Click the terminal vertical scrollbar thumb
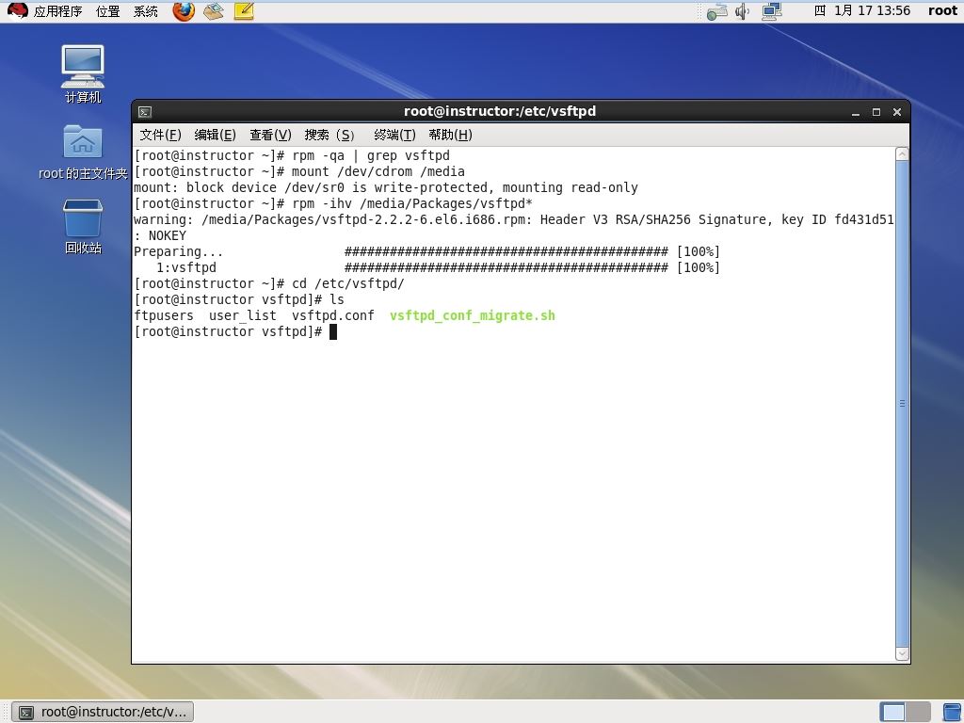This screenshot has width=964, height=723. tap(902, 403)
